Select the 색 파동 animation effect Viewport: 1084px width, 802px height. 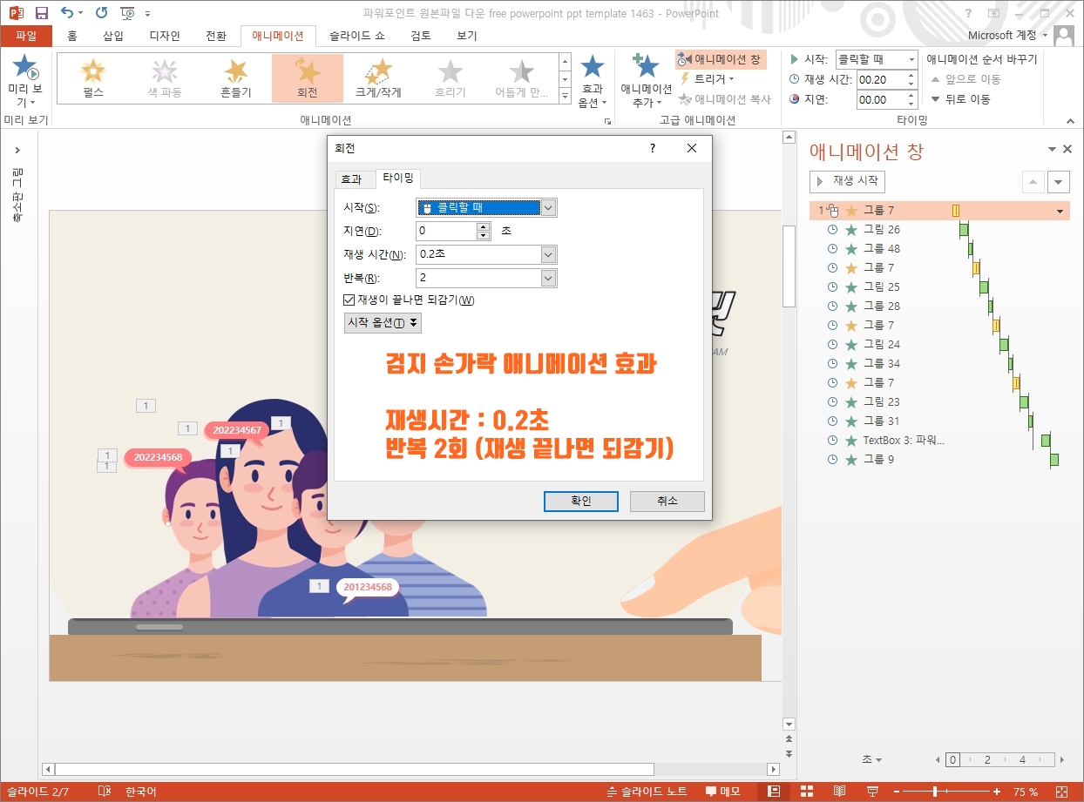[x=164, y=78]
